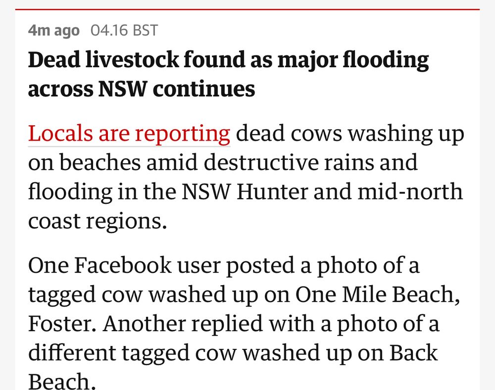Open the "Locals are reporting" link
This screenshot has width=495, height=390.
pos(129,134)
